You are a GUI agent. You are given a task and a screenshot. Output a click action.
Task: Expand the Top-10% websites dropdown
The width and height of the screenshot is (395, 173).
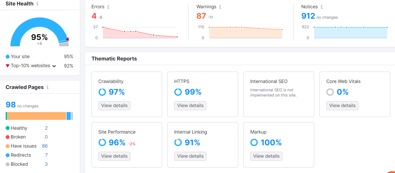point(54,66)
